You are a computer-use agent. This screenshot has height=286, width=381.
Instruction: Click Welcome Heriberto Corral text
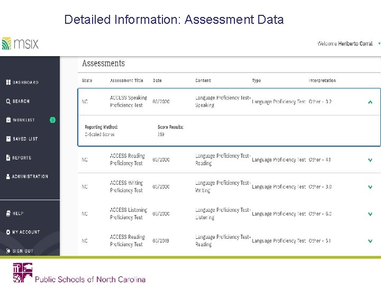(x=345, y=43)
